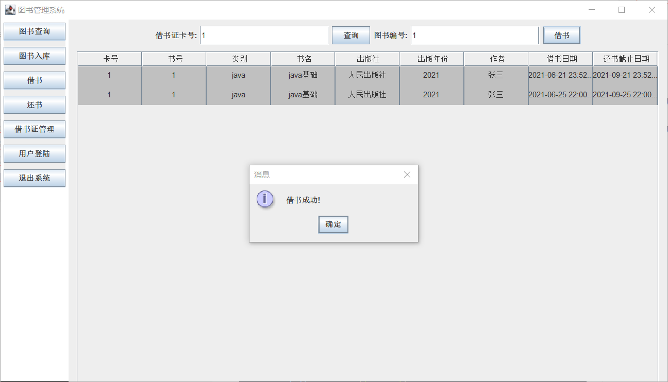Click the 还书 sidebar button
This screenshot has width=668, height=382.
34,105
